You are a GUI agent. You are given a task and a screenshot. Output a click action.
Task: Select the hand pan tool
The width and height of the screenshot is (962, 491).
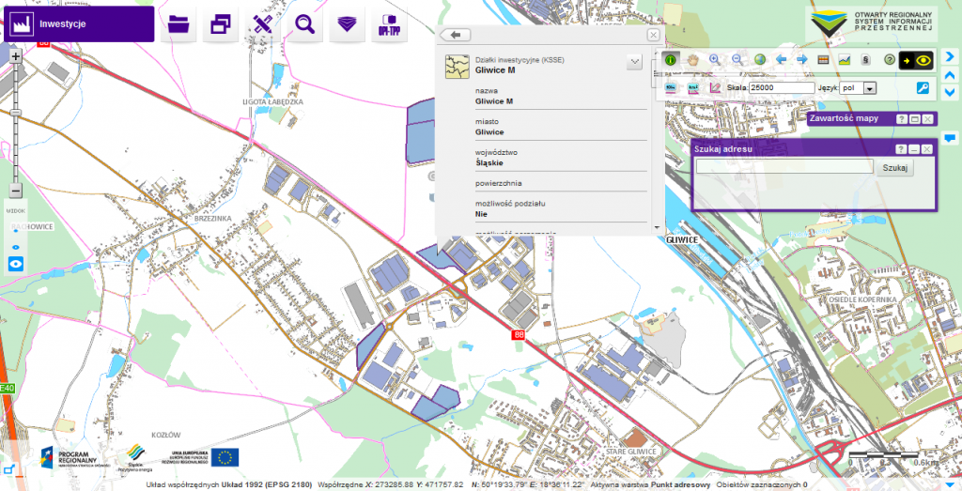click(692, 60)
